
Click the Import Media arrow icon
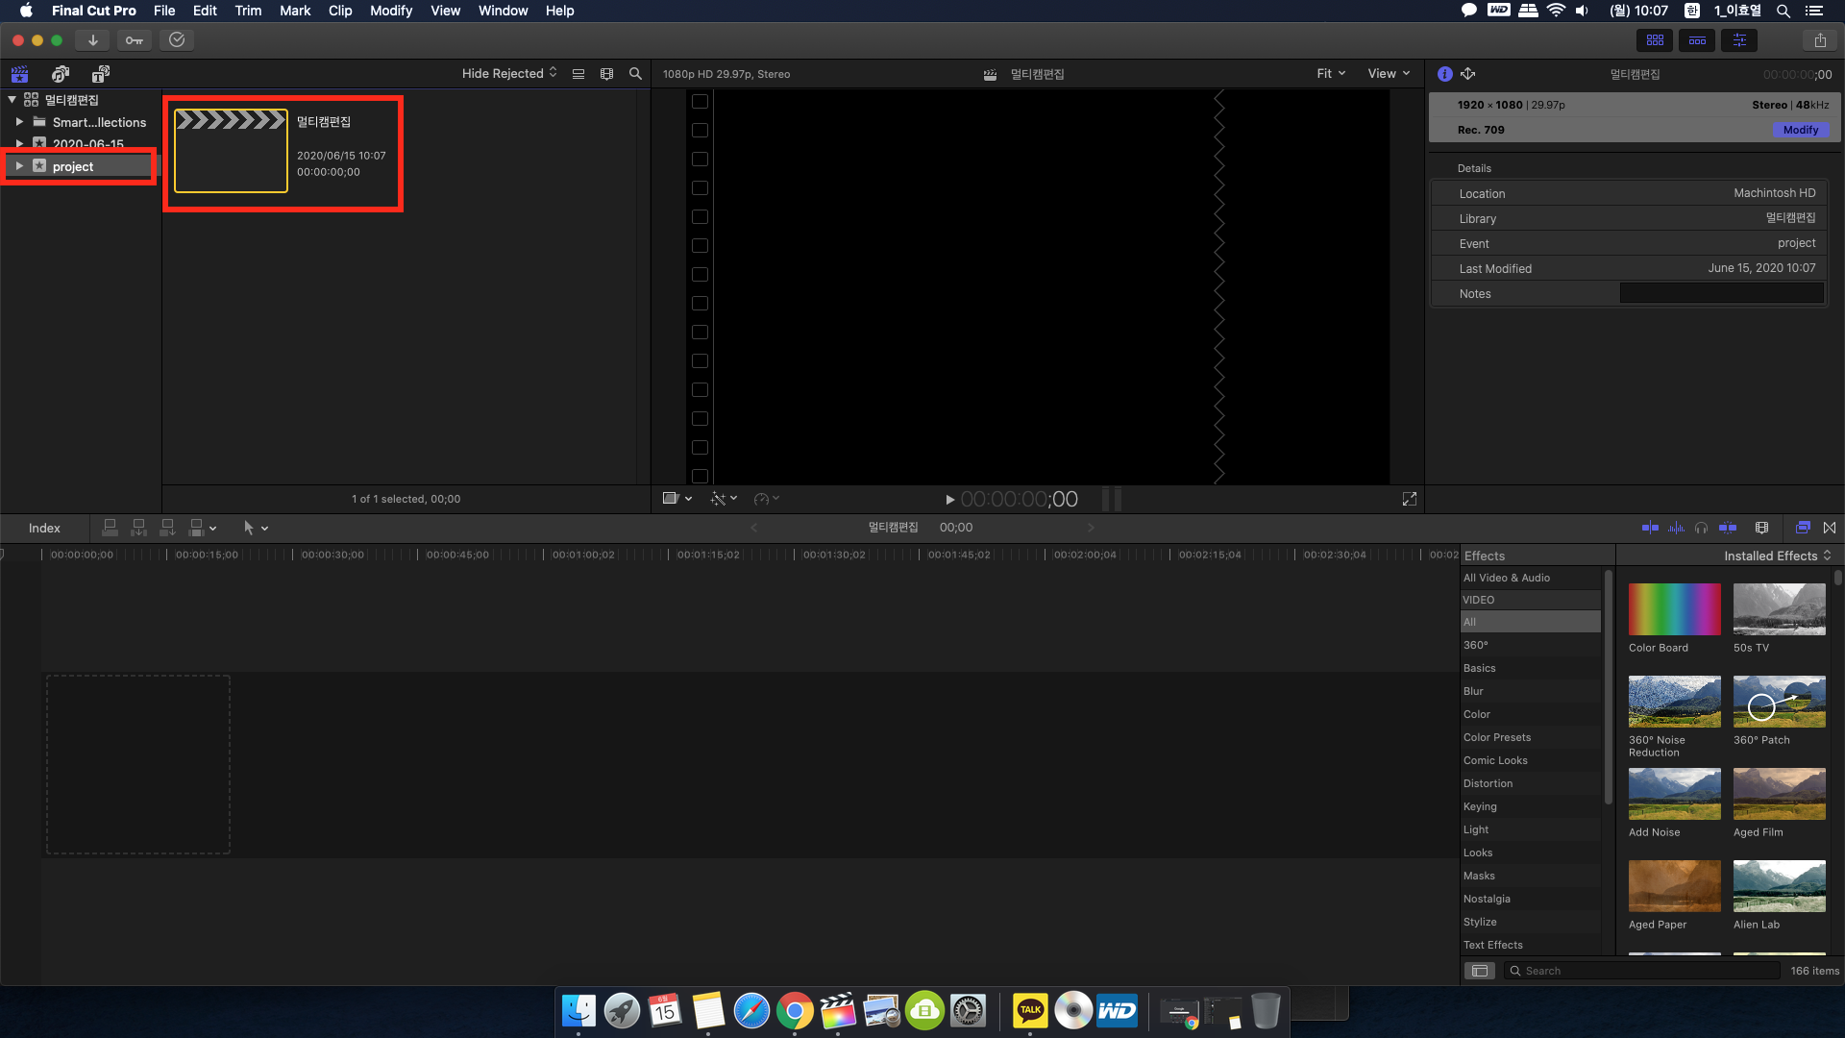[92, 40]
